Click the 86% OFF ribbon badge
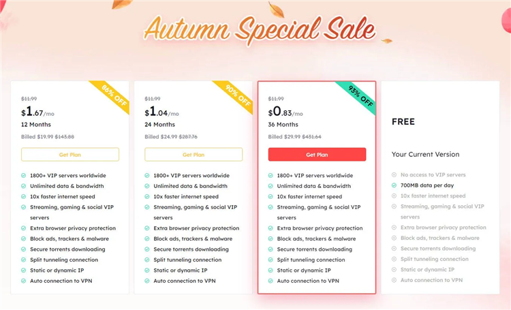This screenshot has height=310, width=511. [x=112, y=95]
